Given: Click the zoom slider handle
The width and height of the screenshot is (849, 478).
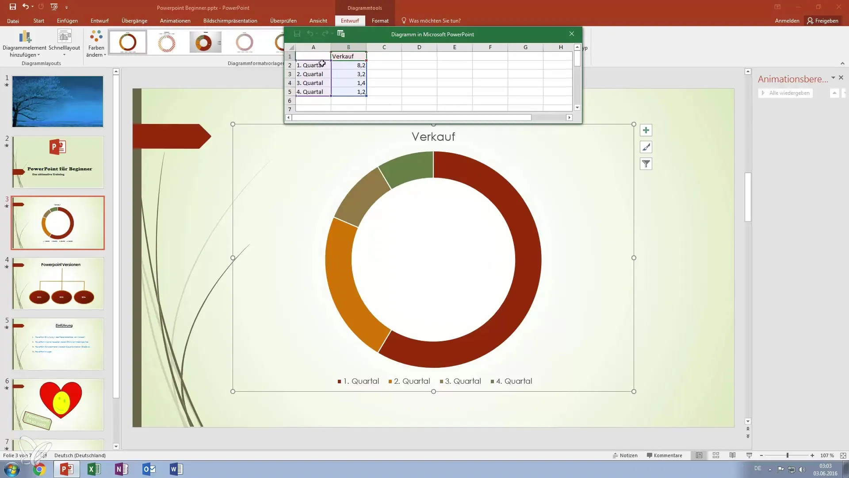Looking at the screenshot, I should pos(788,455).
